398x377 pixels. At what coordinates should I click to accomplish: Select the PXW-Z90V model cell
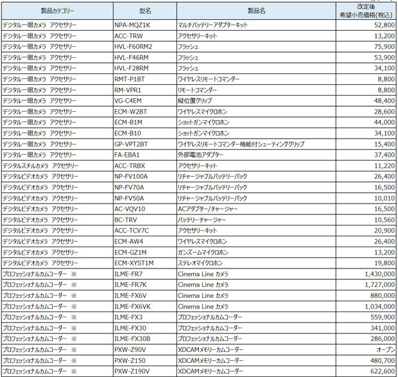pos(145,349)
